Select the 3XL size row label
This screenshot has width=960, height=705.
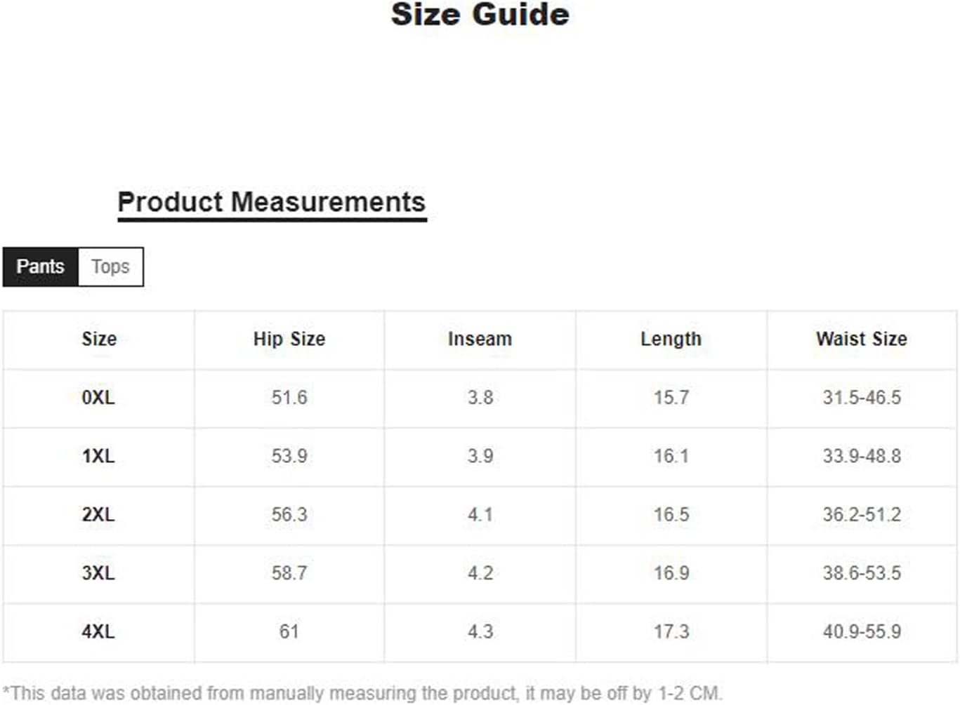click(x=98, y=573)
